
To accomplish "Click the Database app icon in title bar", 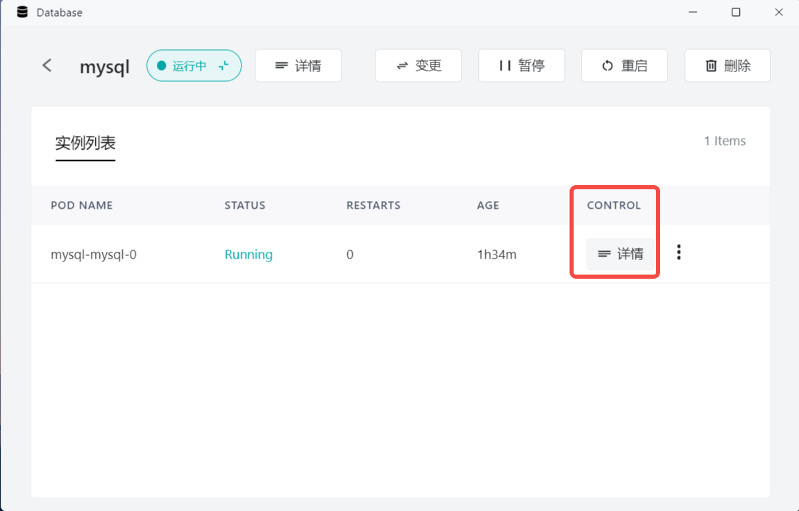I will (x=22, y=12).
